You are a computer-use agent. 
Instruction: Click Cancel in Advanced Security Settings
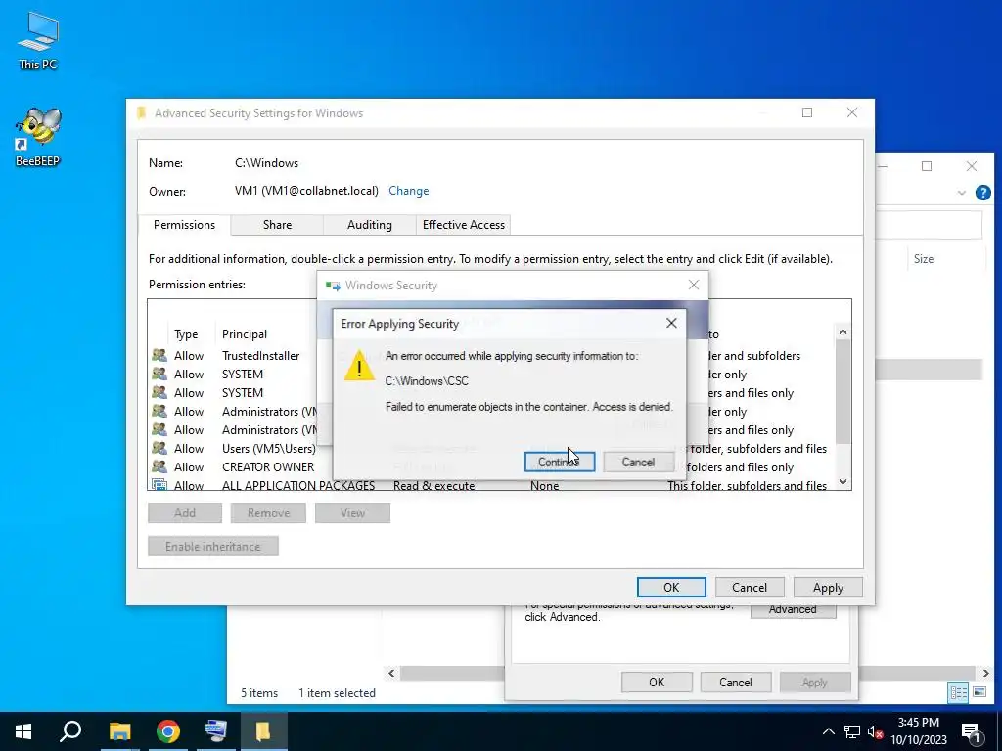[749, 587]
